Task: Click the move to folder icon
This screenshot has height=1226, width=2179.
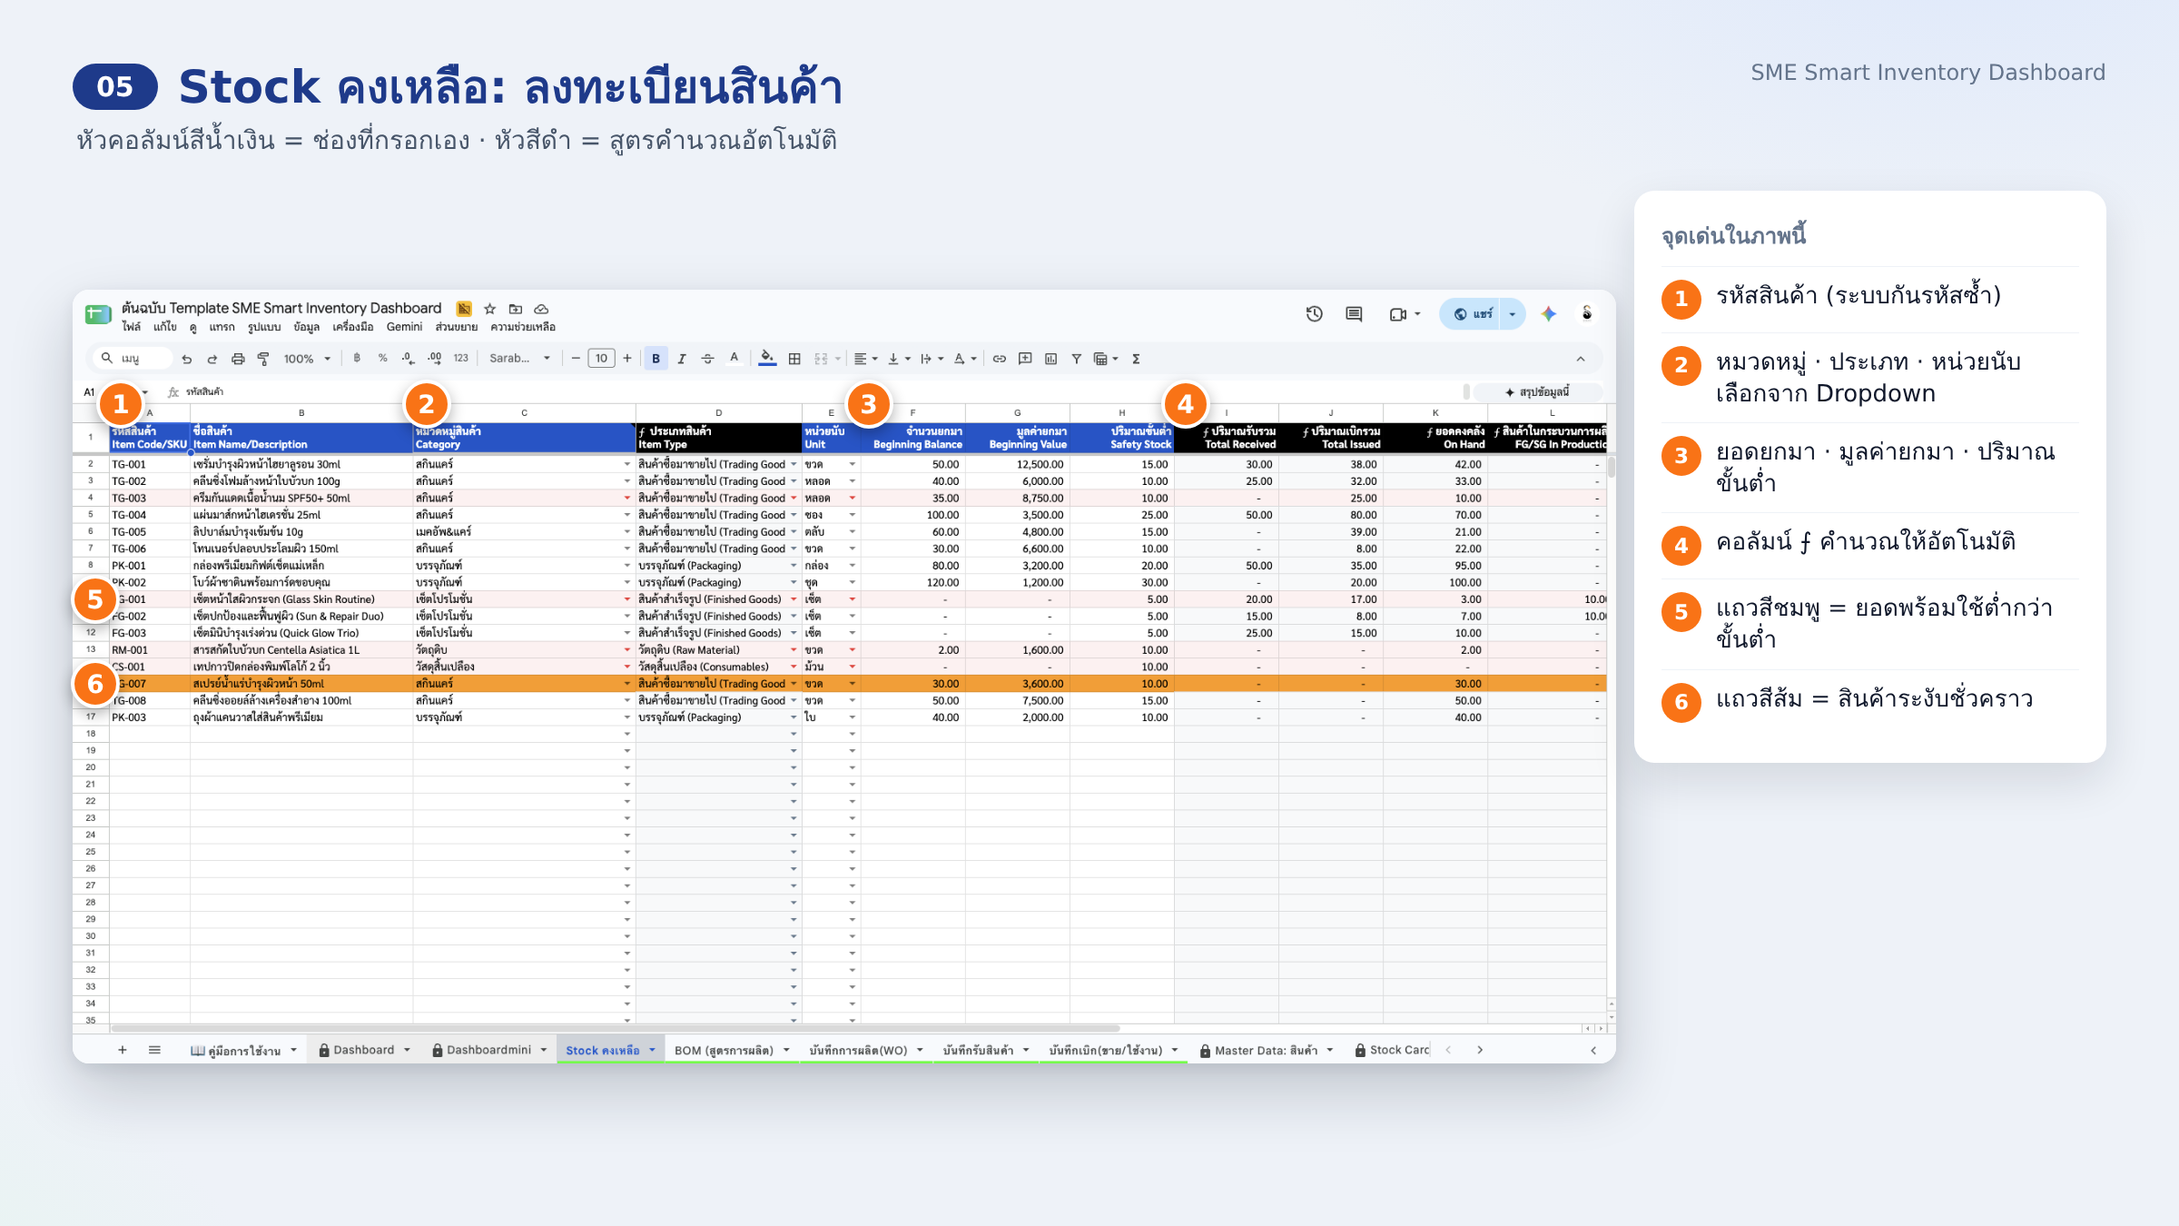Action: click(x=516, y=309)
